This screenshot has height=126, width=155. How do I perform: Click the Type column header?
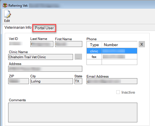coord(94,45)
